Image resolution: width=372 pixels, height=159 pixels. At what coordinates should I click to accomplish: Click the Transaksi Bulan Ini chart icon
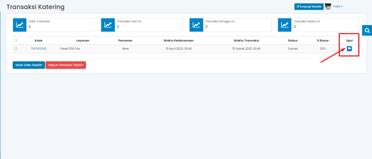pos(284,25)
